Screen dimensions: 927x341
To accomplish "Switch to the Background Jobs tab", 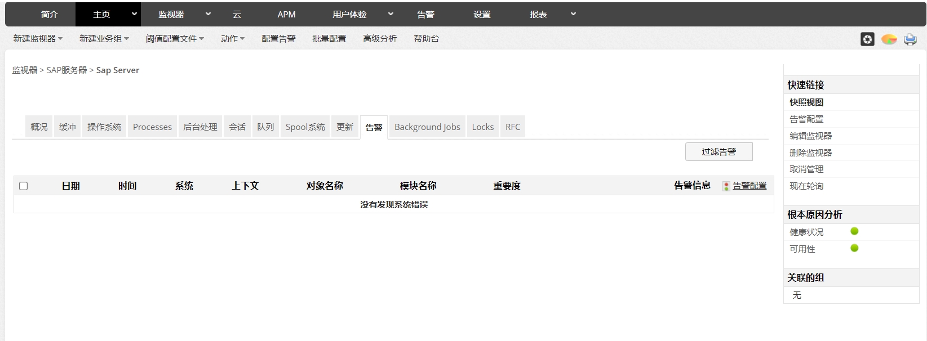I will [x=427, y=127].
